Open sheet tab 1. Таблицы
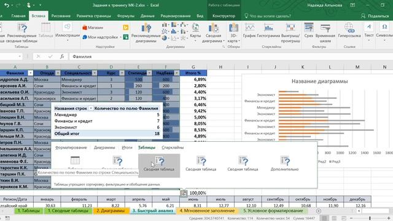393x221 pixels. (29, 211)
